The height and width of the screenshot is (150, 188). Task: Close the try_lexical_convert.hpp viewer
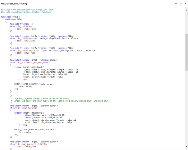click(x=185, y=4)
